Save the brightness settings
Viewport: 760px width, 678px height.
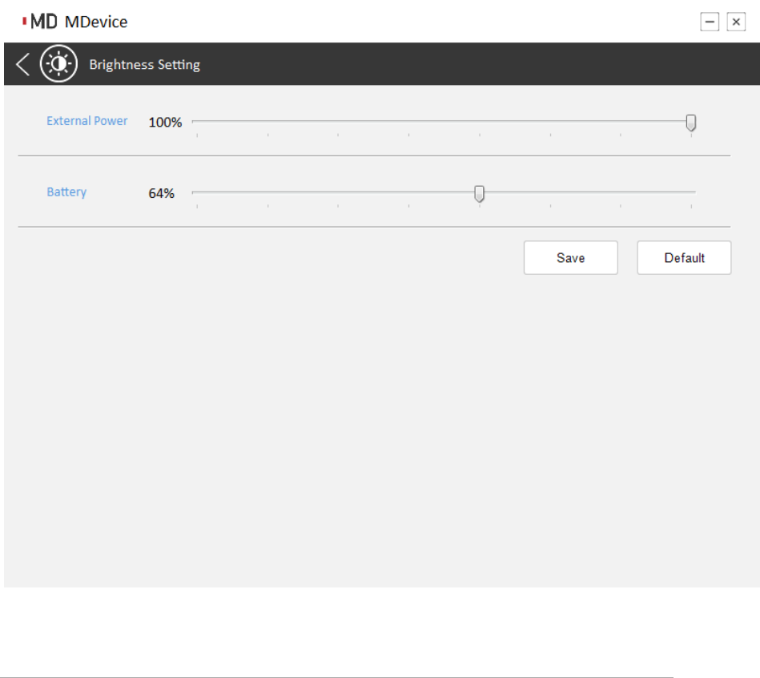pos(570,257)
